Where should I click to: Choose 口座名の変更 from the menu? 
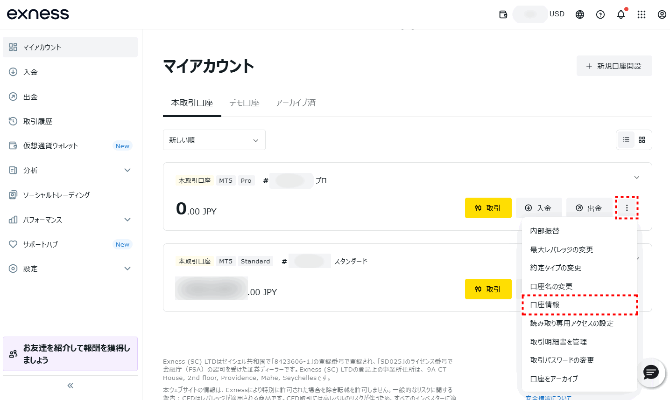pos(579,286)
